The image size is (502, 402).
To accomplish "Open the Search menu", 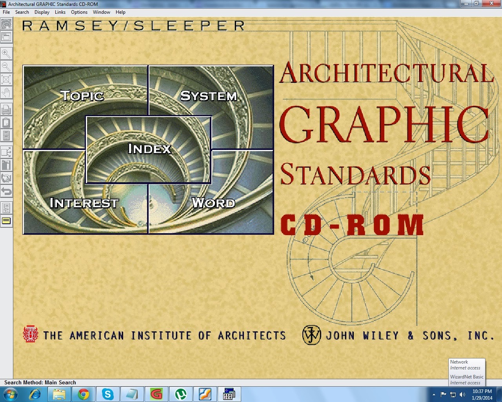I will (x=22, y=12).
